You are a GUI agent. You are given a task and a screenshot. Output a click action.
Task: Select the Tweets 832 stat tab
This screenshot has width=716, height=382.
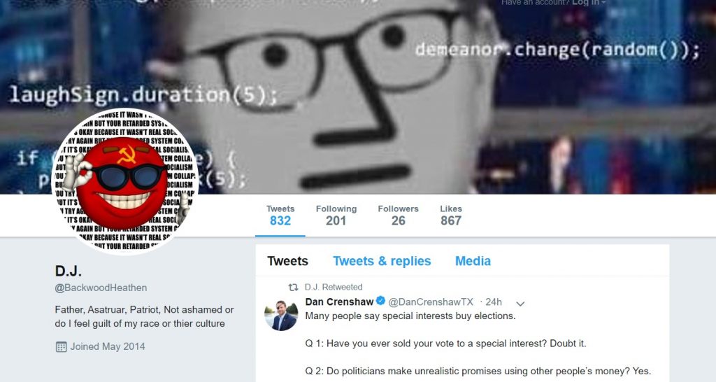280,215
